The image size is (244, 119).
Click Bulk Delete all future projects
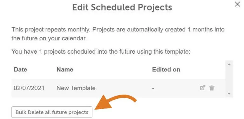point(52,112)
